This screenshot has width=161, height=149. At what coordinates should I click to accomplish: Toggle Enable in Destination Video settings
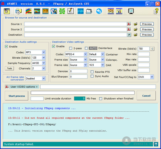point(53,46)
